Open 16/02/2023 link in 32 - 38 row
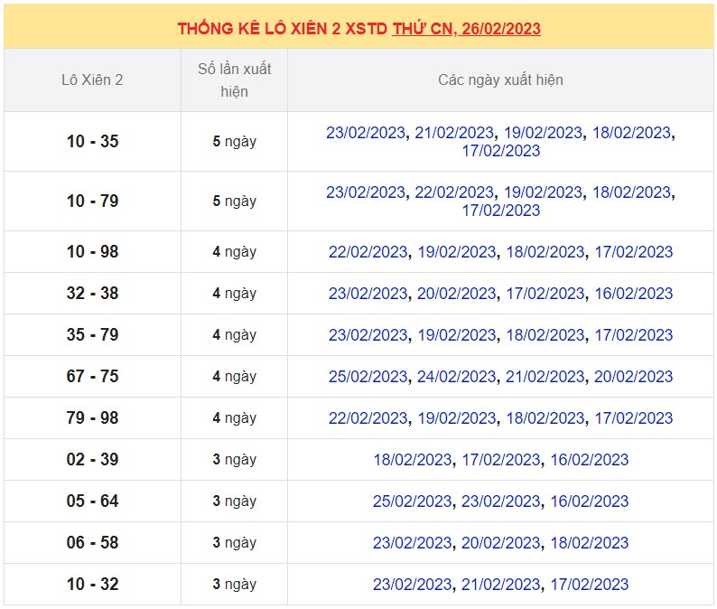The width and height of the screenshot is (717, 609). pos(633,294)
